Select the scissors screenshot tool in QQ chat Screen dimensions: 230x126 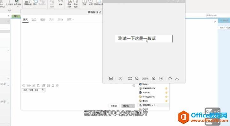[x=34, y=86]
